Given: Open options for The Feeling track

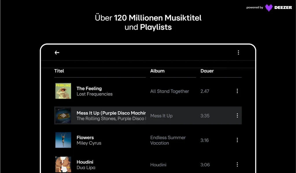Looking at the screenshot, I should 237,91.
